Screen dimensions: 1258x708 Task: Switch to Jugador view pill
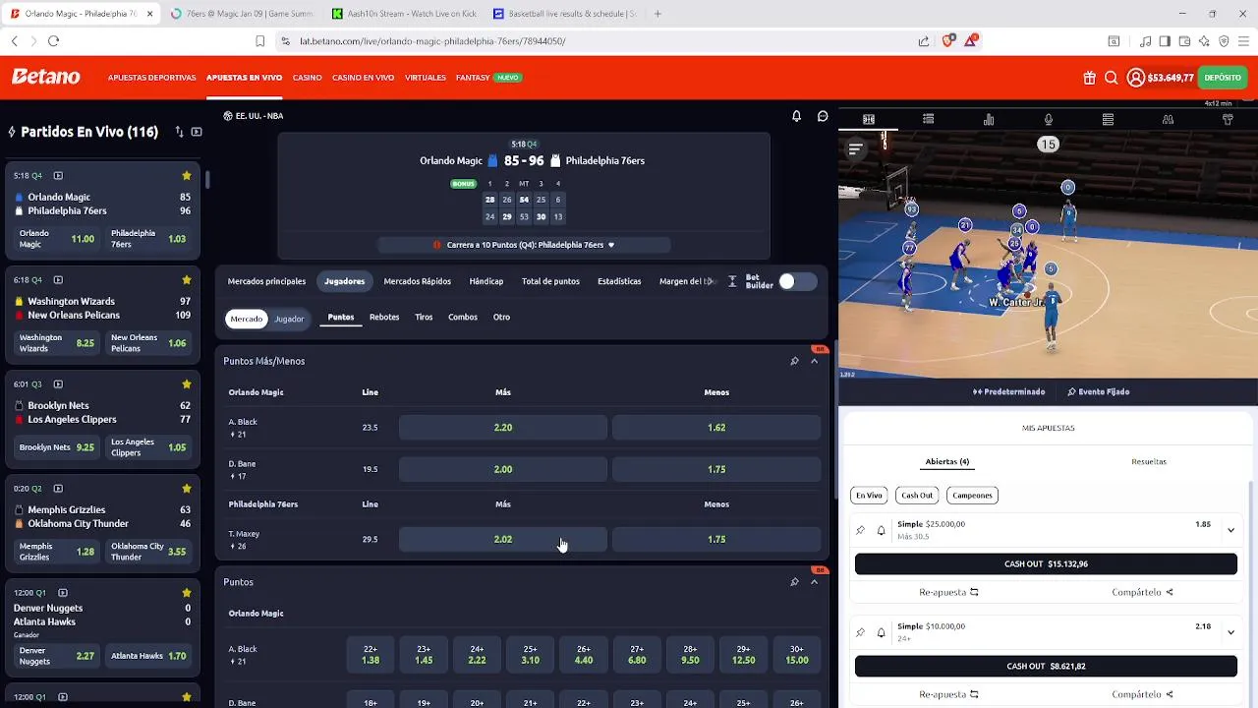(289, 319)
